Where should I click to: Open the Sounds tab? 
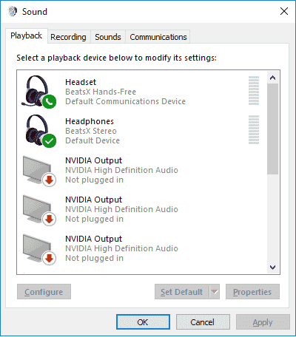click(108, 37)
